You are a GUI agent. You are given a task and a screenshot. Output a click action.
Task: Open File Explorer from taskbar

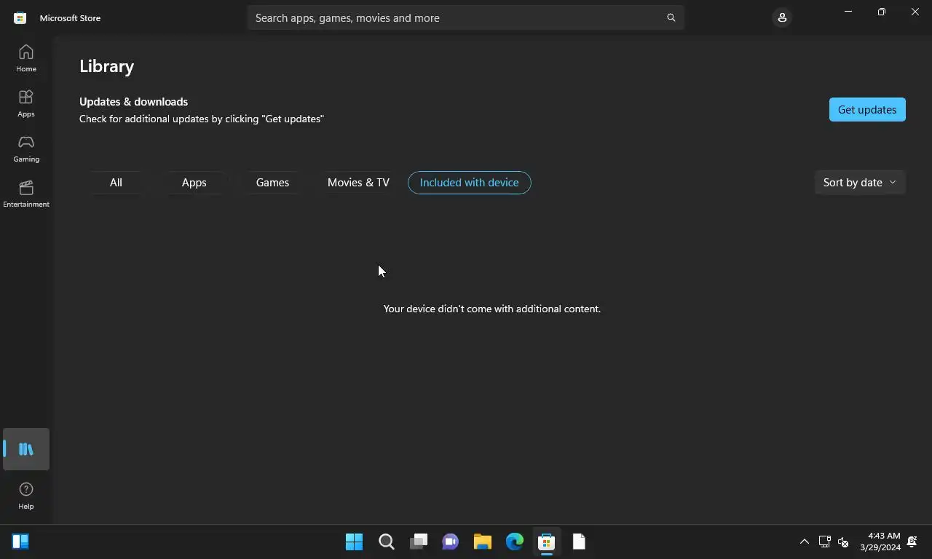[483, 542]
